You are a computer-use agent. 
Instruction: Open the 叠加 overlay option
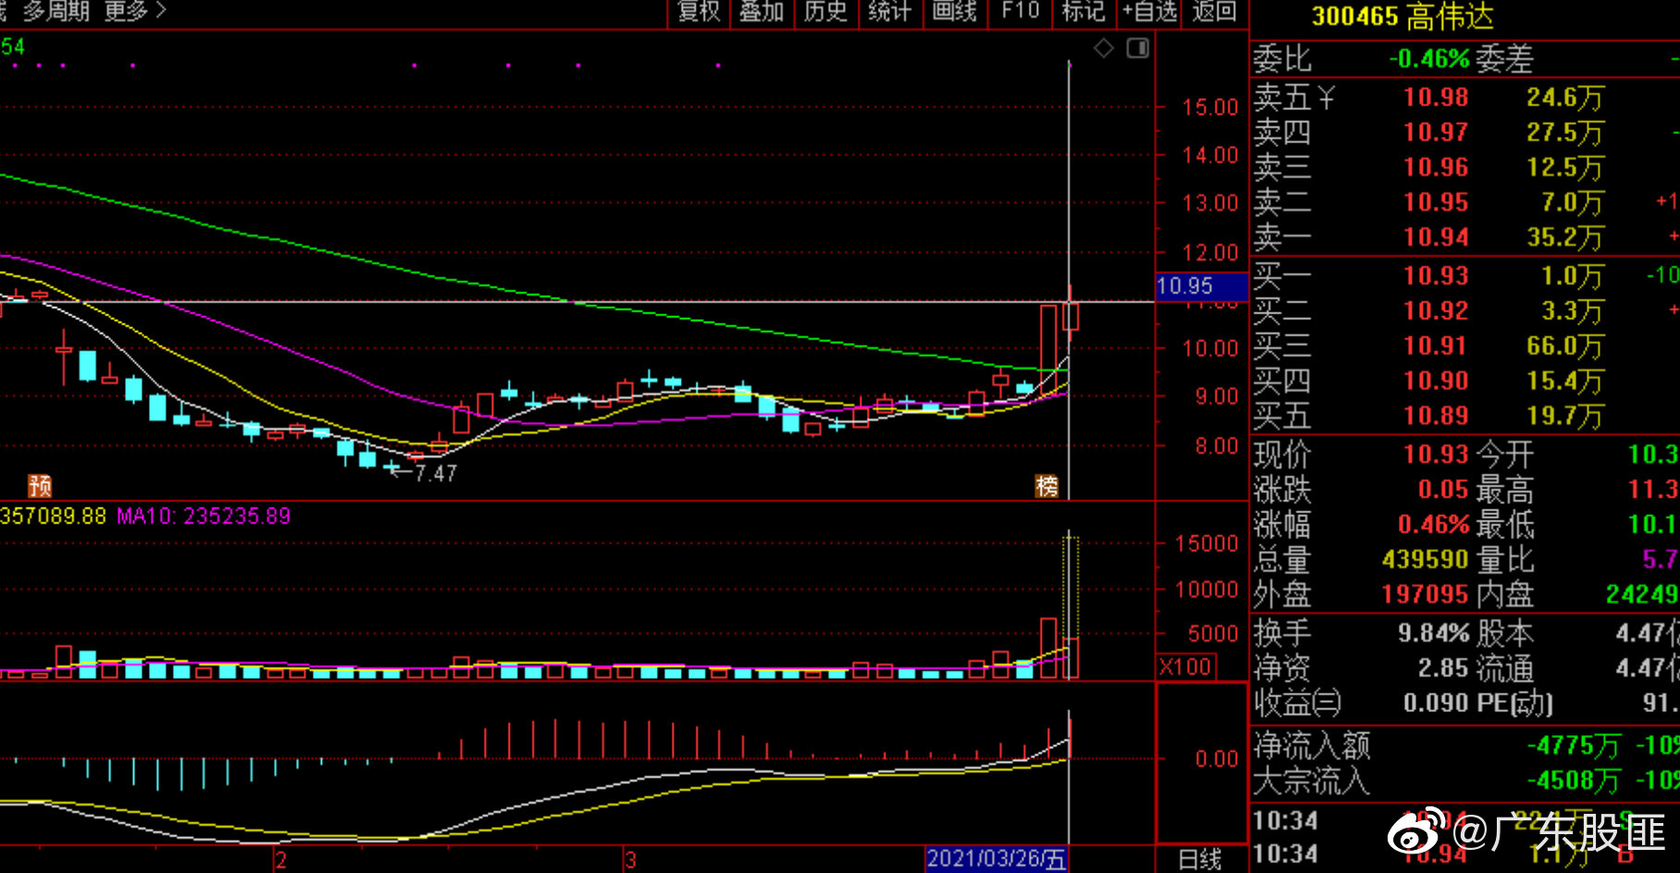pyautogui.click(x=762, y=12)
